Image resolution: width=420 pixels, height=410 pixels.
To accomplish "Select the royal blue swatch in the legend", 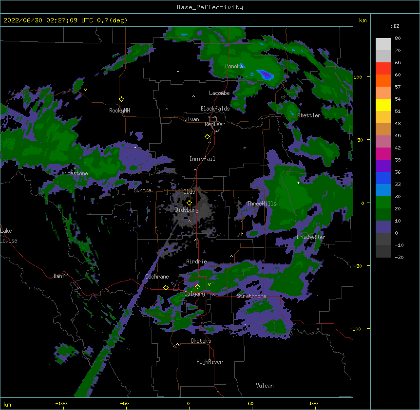I will (x=383, y=178).
